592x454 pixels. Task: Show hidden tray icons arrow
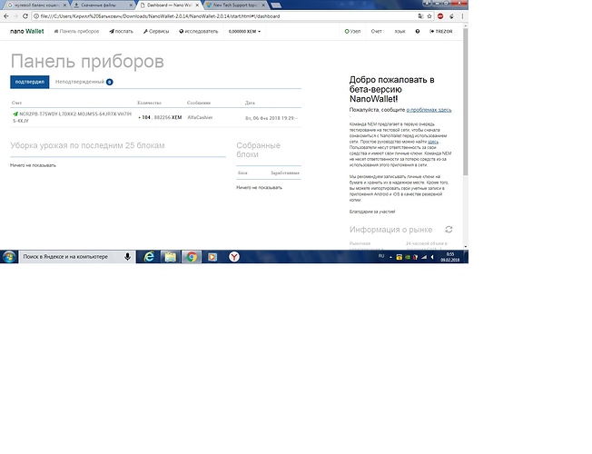pyautogui.click(x=390, y=257)
